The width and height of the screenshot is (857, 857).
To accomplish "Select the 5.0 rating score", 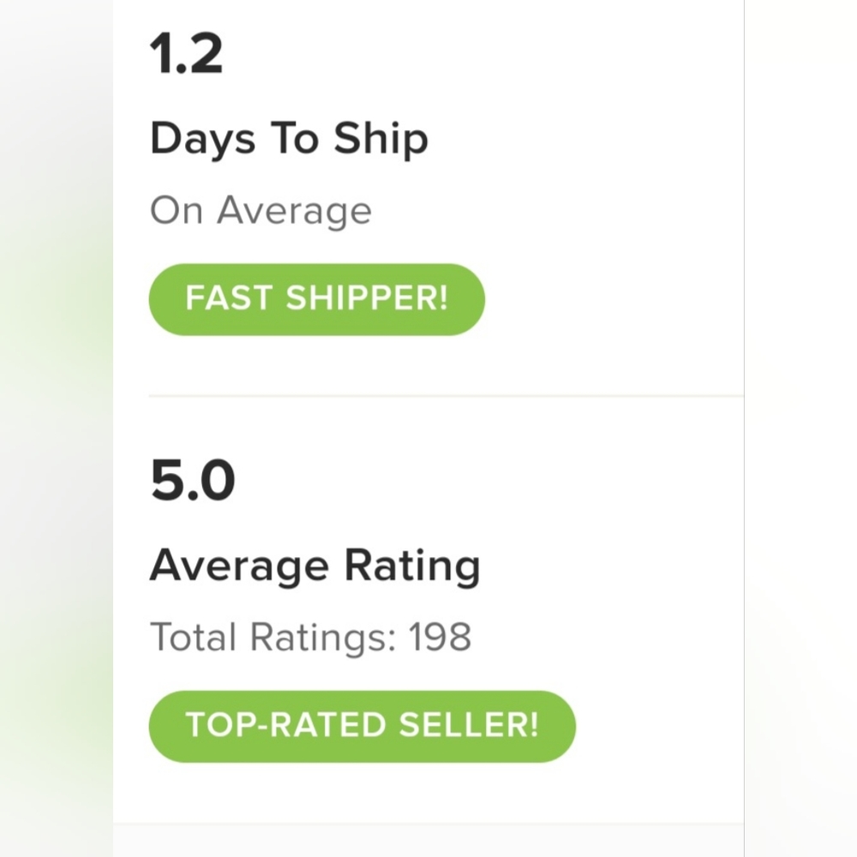I will point(192,481).
